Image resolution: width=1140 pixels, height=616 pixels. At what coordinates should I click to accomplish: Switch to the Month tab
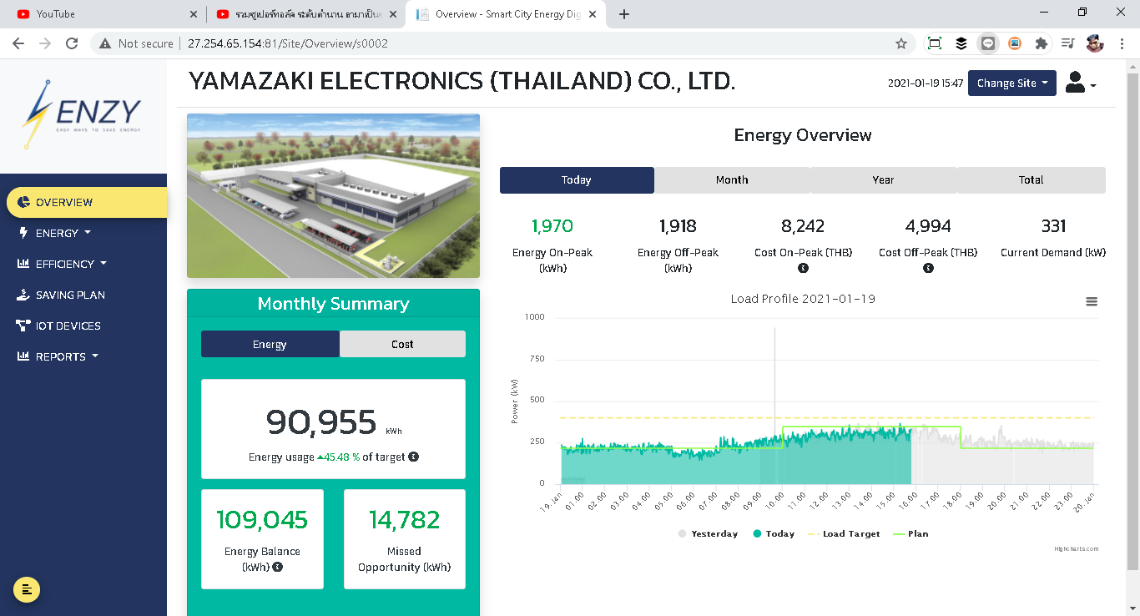tap(732, 180)
